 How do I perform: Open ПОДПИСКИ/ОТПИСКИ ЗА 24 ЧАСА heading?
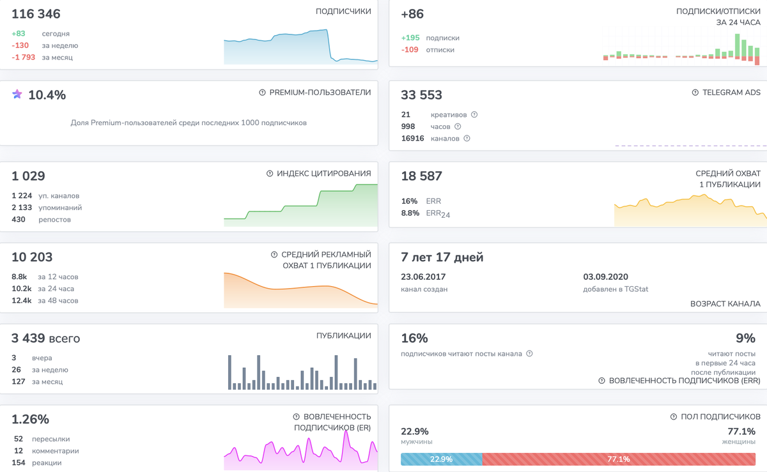click(x=718, y=17)
